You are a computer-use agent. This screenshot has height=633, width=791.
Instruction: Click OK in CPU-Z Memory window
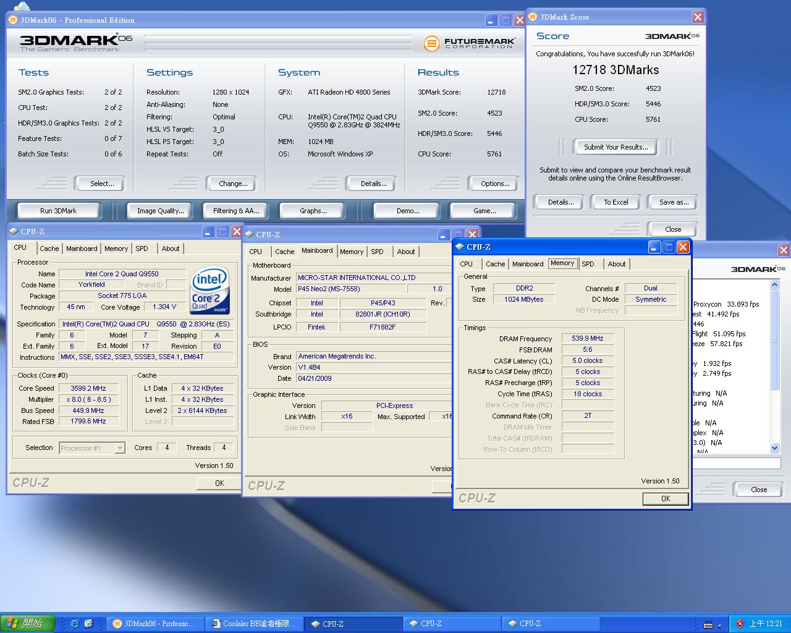pos(666,499)
